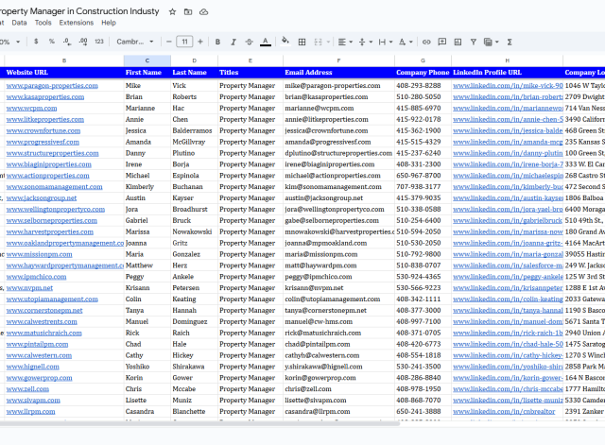
Task: Toggle strikethrough formatting
Action: pos(250,42)
